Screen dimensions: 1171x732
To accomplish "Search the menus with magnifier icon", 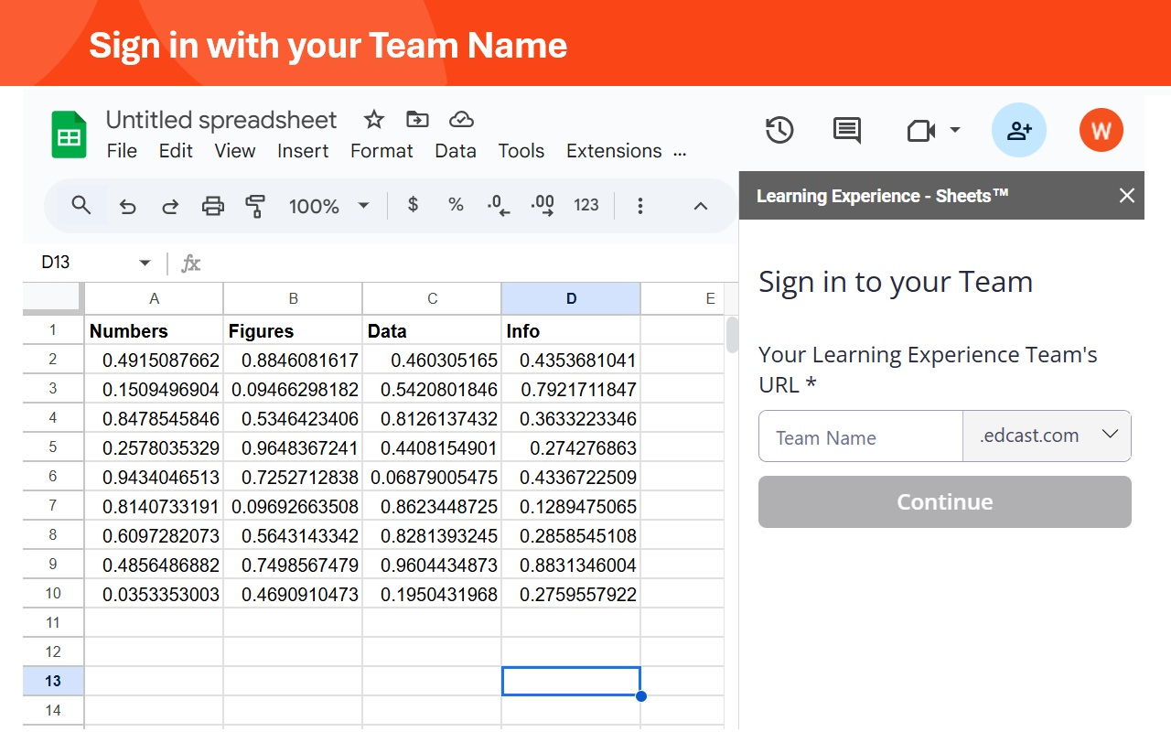I will click(x=81, y=206).
